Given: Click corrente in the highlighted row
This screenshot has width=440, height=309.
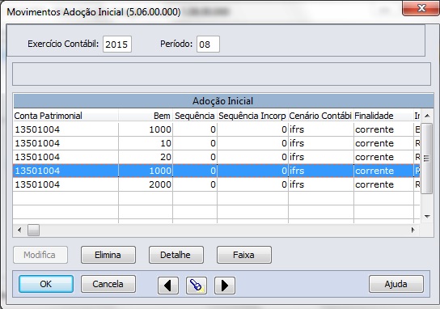Looking at the screenshot, I should click(374, 171).
